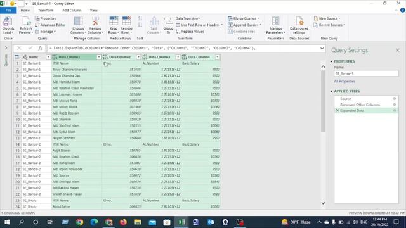
Task: Open Firefox from the taskbar
Action: [x=123, y=222]
